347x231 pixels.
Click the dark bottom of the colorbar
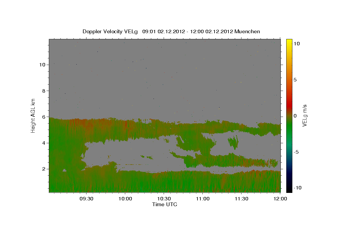tap(289, 188)
